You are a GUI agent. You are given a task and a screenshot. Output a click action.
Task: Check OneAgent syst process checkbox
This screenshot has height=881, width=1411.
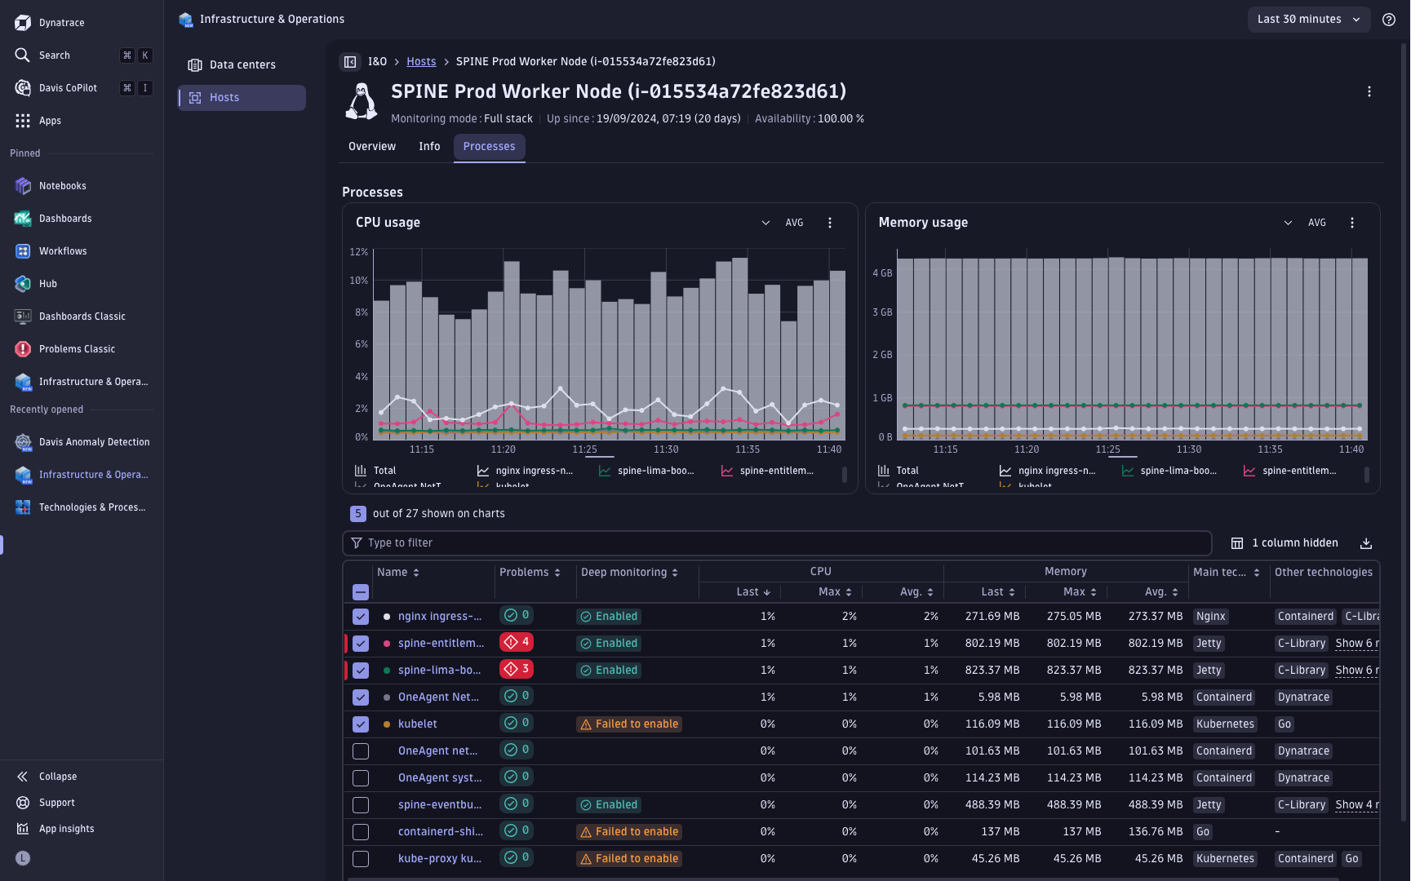pos(361,778)
